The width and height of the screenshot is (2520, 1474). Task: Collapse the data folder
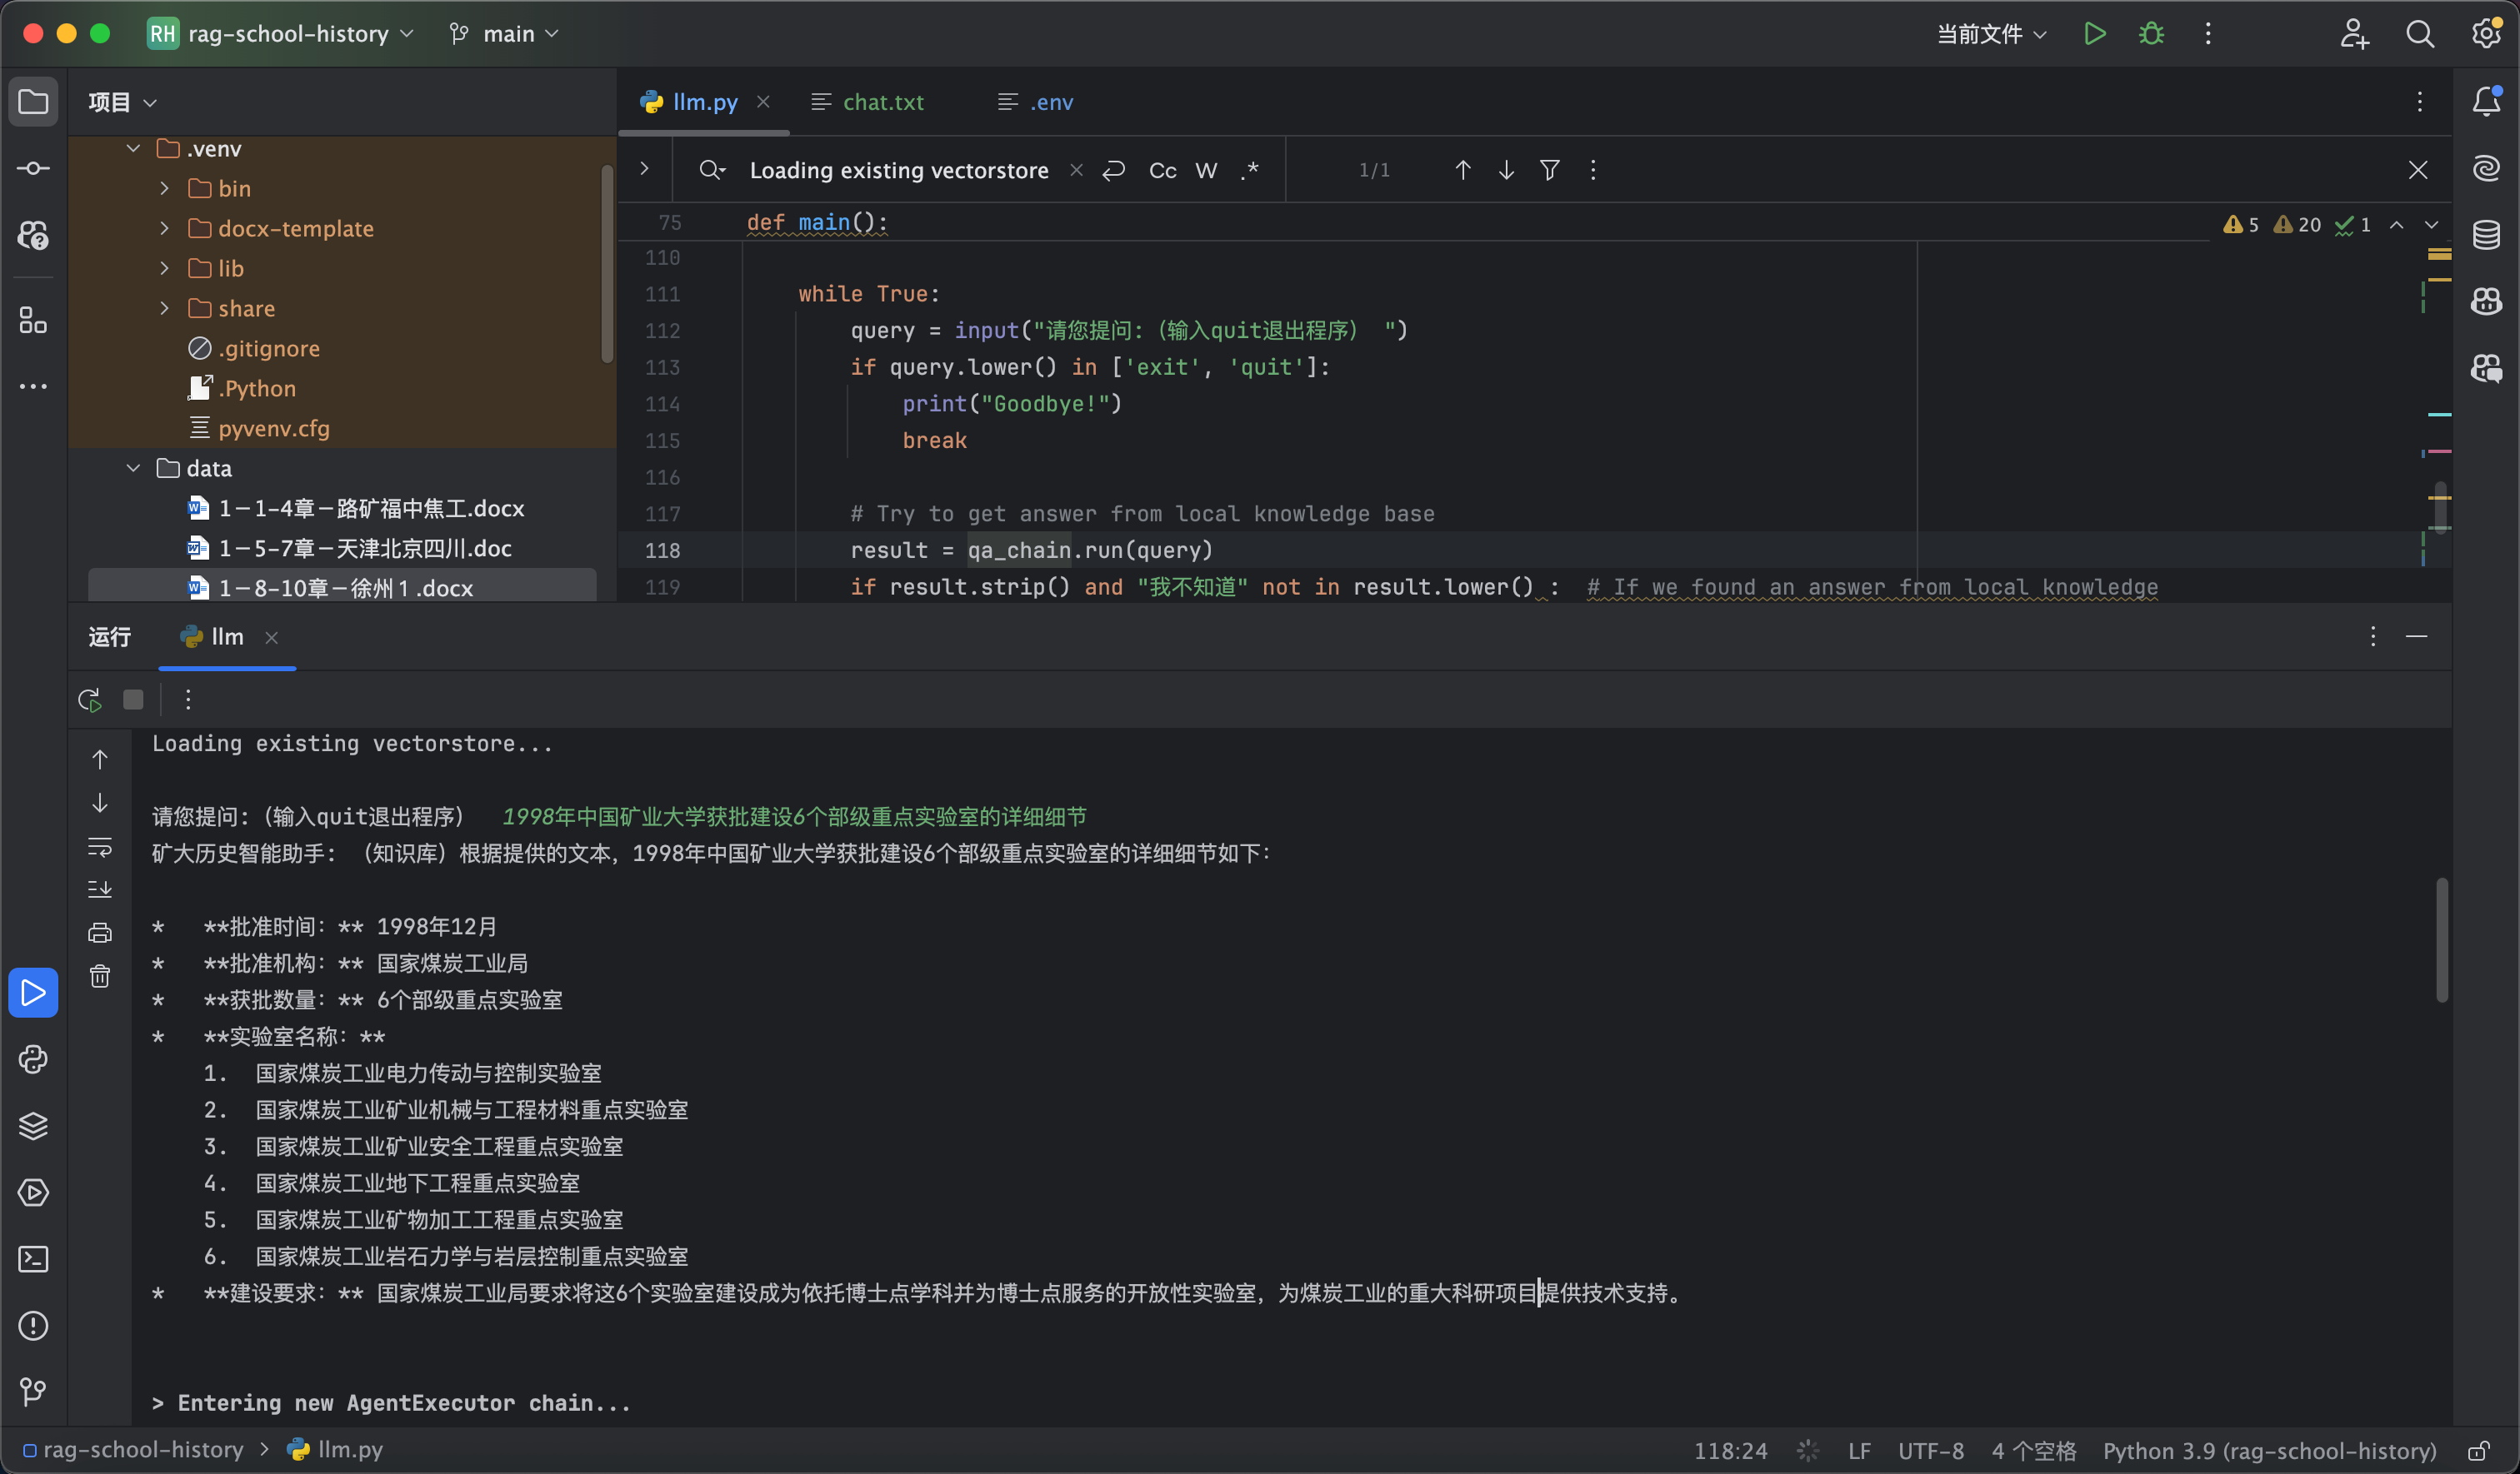133,468
